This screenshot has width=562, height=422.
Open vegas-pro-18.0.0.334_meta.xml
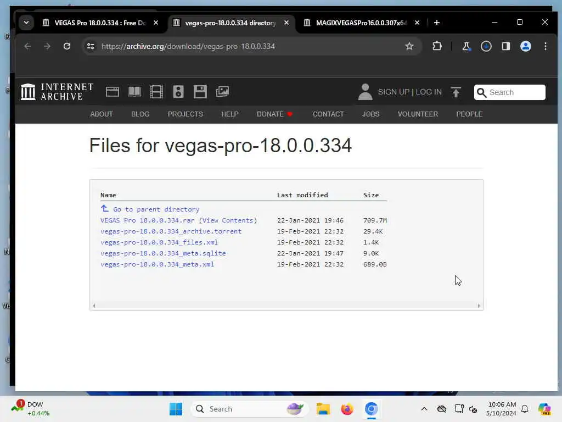coord(158,264)
